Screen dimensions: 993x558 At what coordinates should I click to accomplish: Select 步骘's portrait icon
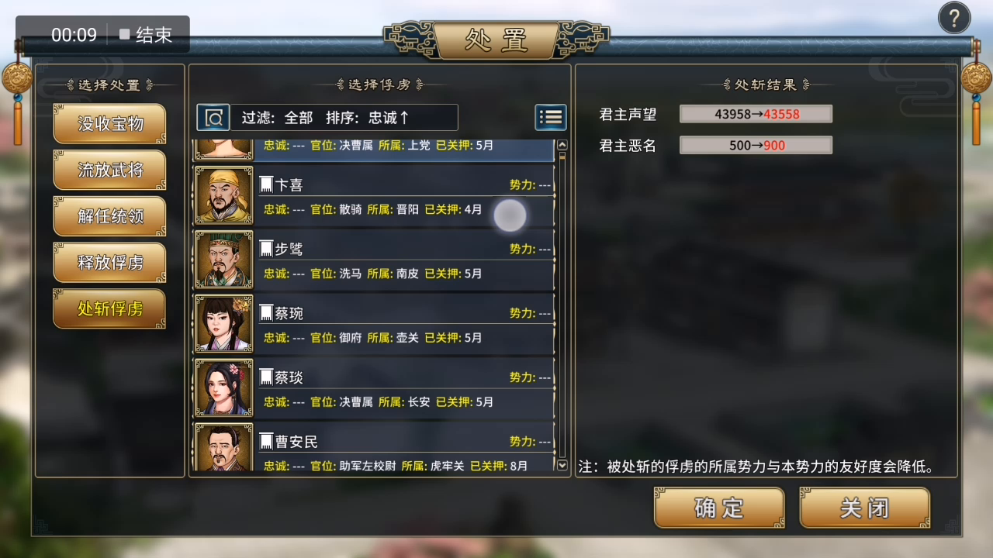tap(223, 260)
